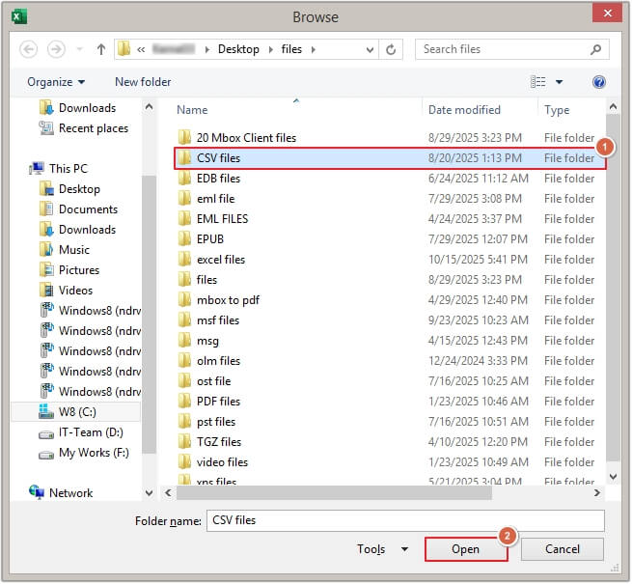Select the EML FILES folder
Screen dimensions: 632x584
coord(390,219)
